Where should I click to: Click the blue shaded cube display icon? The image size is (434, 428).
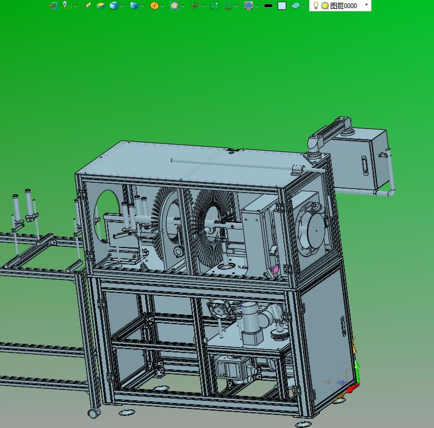(114, 5)
